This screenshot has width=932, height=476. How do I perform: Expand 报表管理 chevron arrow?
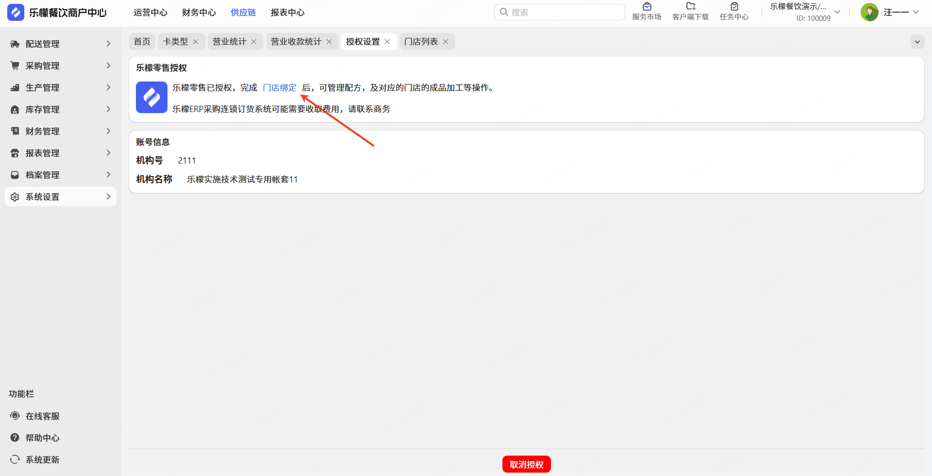point(108,153)
